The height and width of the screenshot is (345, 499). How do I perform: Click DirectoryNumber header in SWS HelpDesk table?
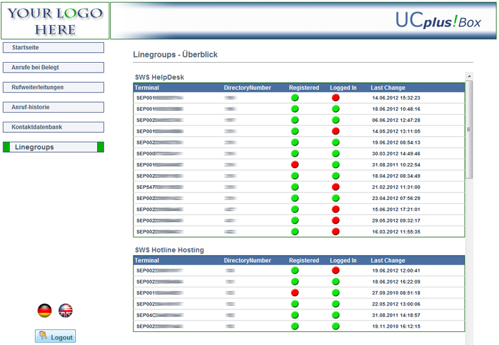pos(248,88)
